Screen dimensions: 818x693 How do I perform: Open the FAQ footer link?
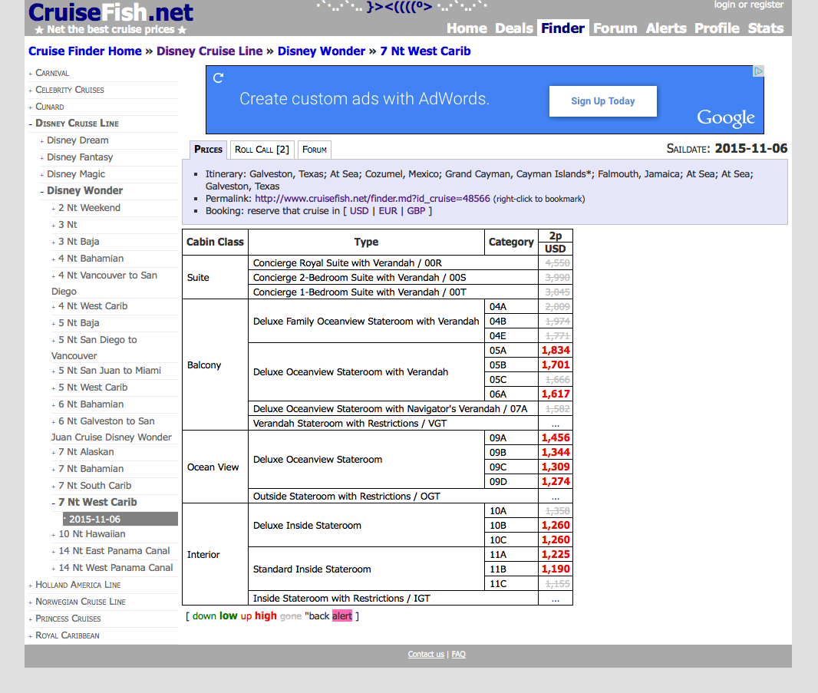click(459, 655)
